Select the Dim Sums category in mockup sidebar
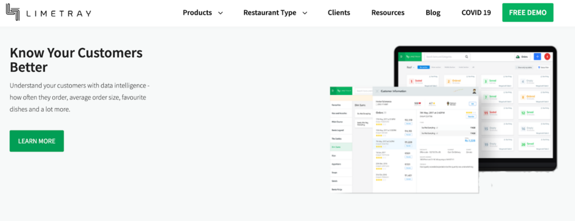The width and height of the screenshot is (575, 221). [341, 147]
